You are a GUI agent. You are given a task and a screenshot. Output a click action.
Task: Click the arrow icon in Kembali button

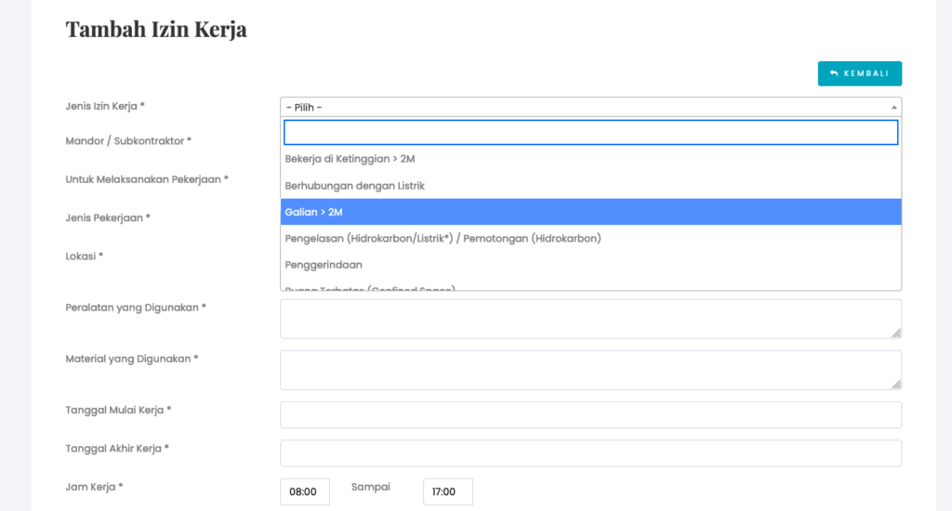pos(834,73)
